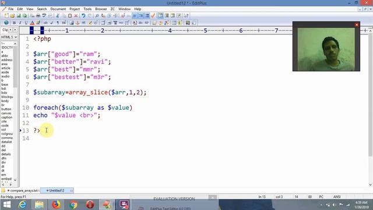Open the View menu

coord(30,9)
